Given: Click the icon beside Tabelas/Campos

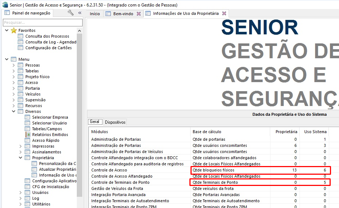Looking at the screenshot, I should click(x=27, y=129).
